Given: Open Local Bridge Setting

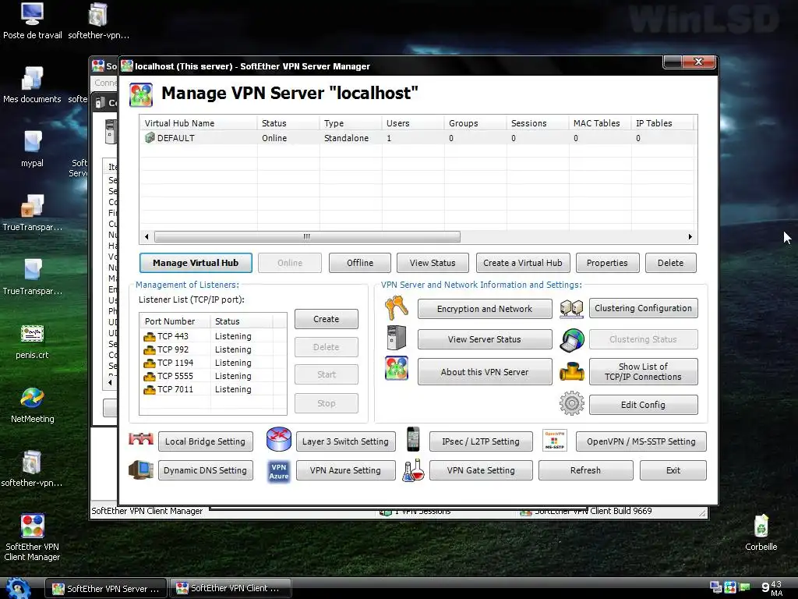Looking at the screenshot, I should [205, 441].
